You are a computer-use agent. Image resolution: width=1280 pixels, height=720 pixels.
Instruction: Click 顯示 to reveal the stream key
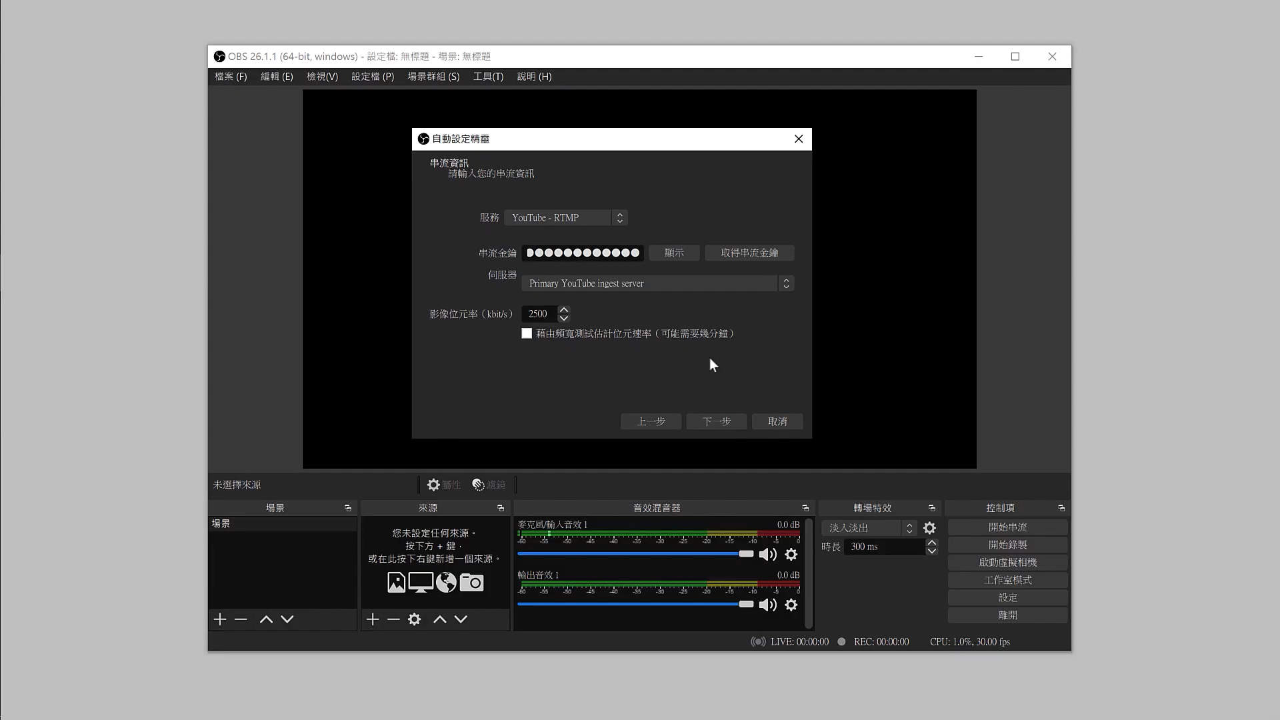(x=674, y=253)
